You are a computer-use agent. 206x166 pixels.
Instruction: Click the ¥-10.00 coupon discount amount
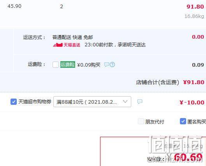coord(192,102)
